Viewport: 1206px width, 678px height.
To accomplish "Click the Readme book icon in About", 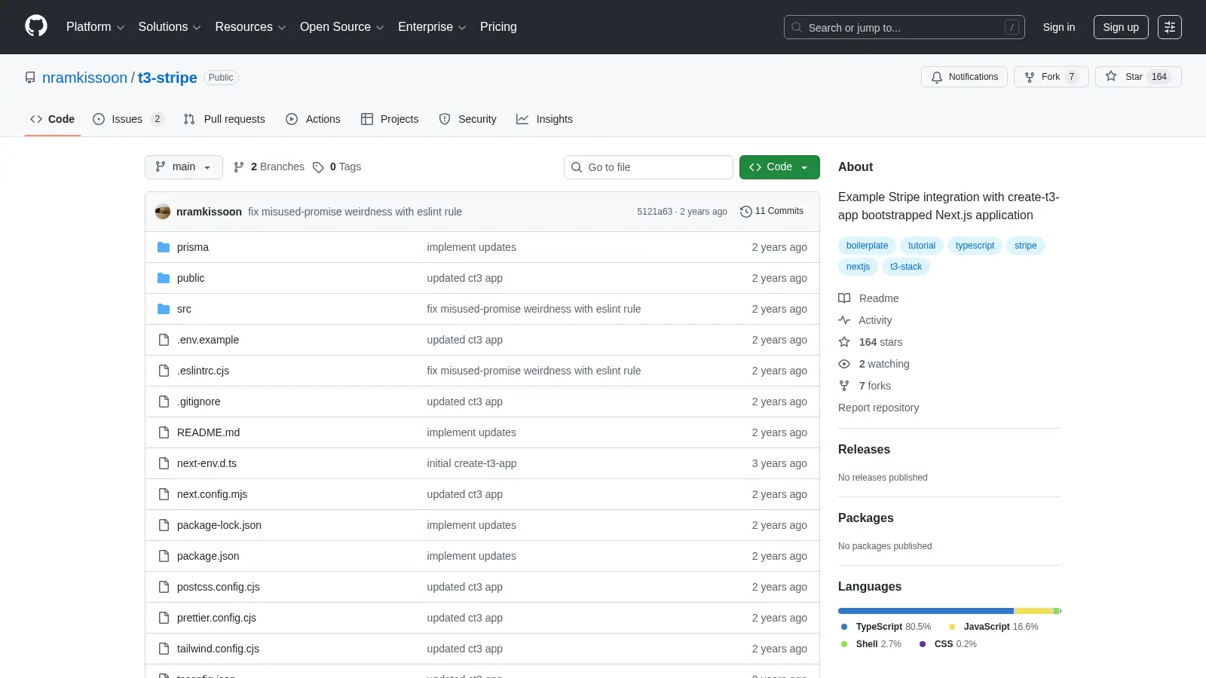I will [844, 298].
